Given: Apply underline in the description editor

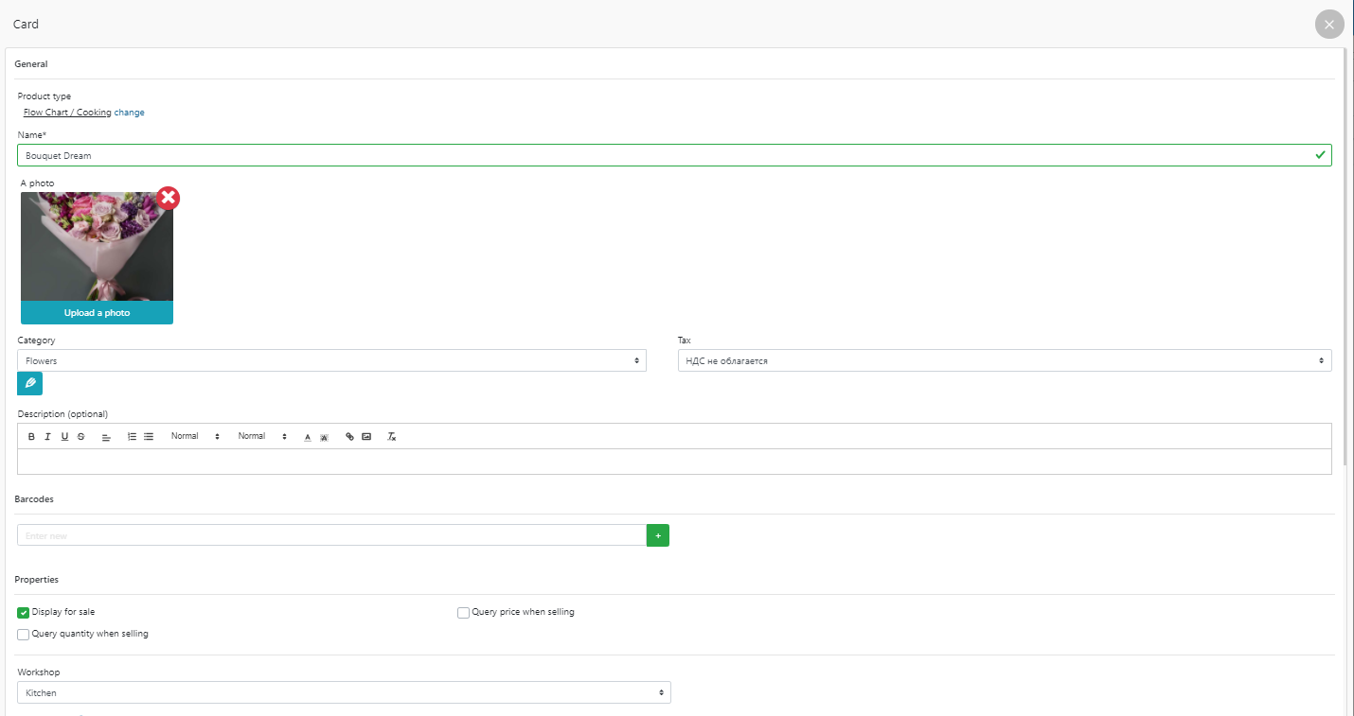Looking at the screenshot, I should click(x=64, y=437).
